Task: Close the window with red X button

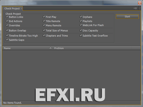Action: (x=140, y=3)
